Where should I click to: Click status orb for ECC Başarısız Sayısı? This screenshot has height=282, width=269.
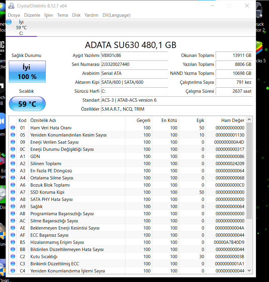click(13, 235)
